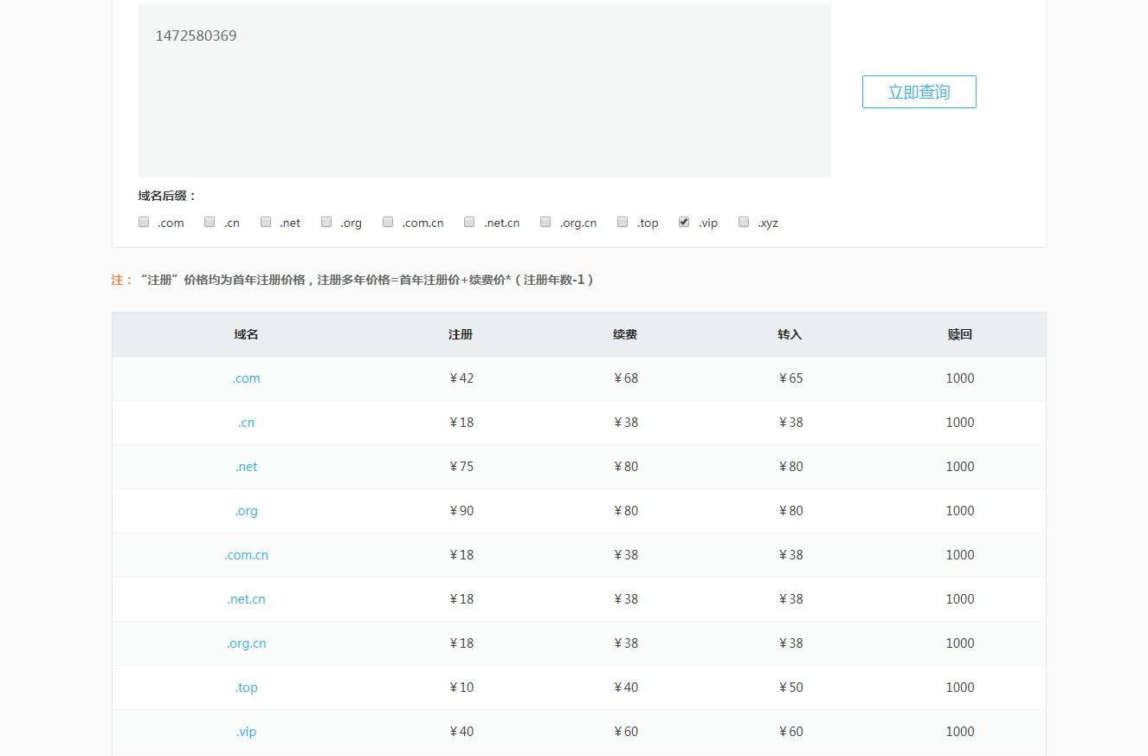
Task: Click the 立即查询 query button
Action: tap(919, 91)
